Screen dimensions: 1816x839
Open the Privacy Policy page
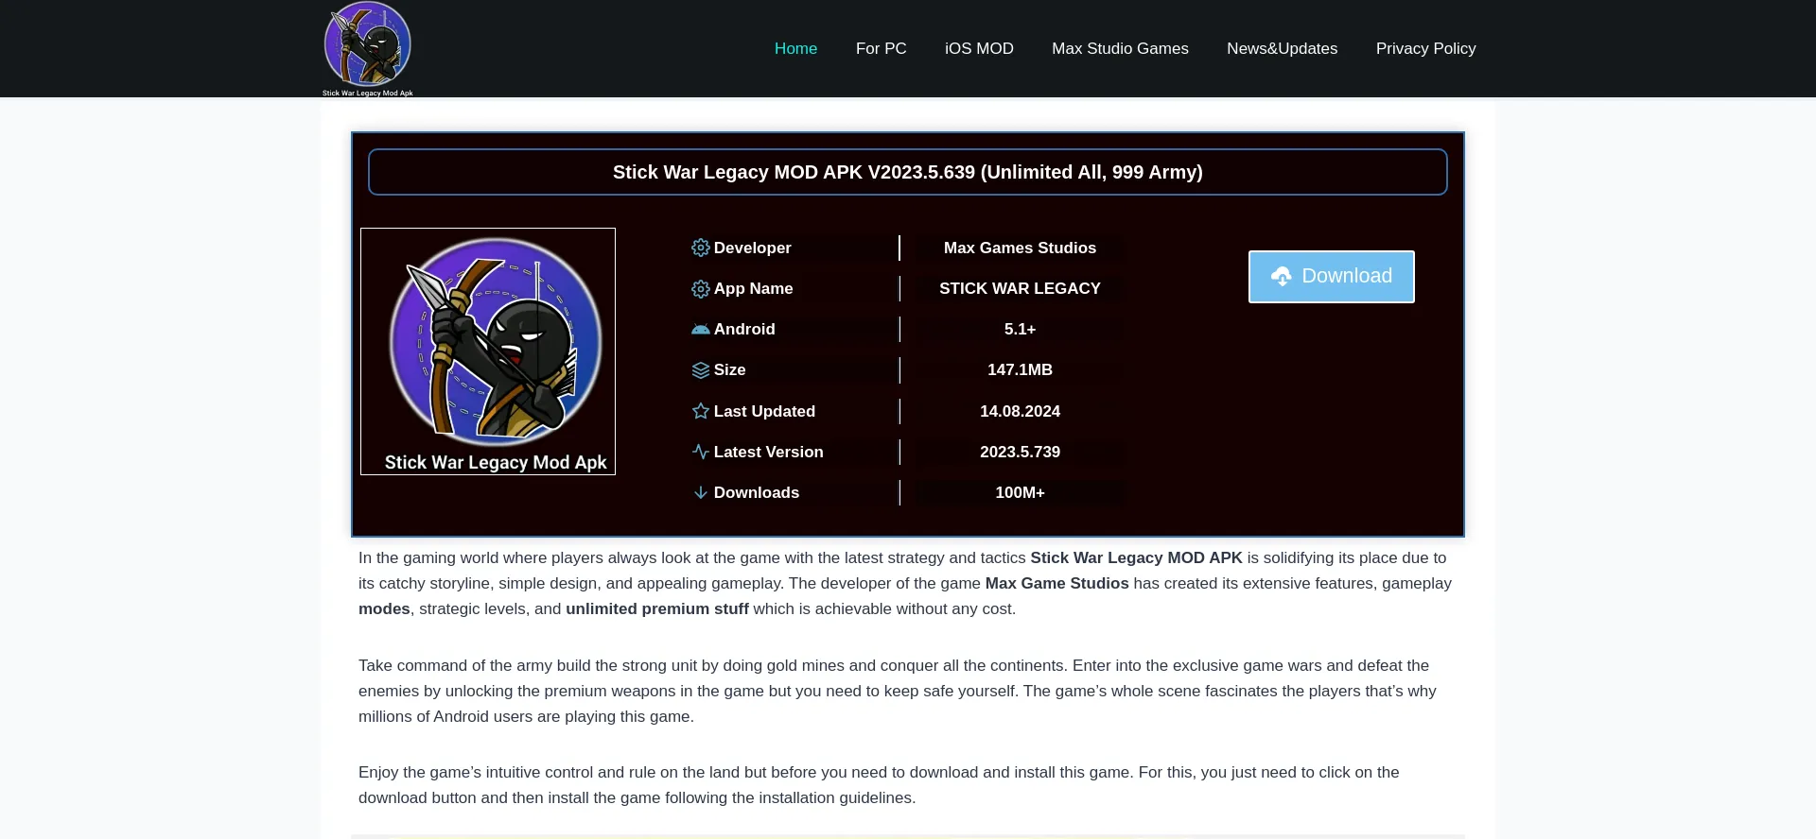(x=1425, y=48)
